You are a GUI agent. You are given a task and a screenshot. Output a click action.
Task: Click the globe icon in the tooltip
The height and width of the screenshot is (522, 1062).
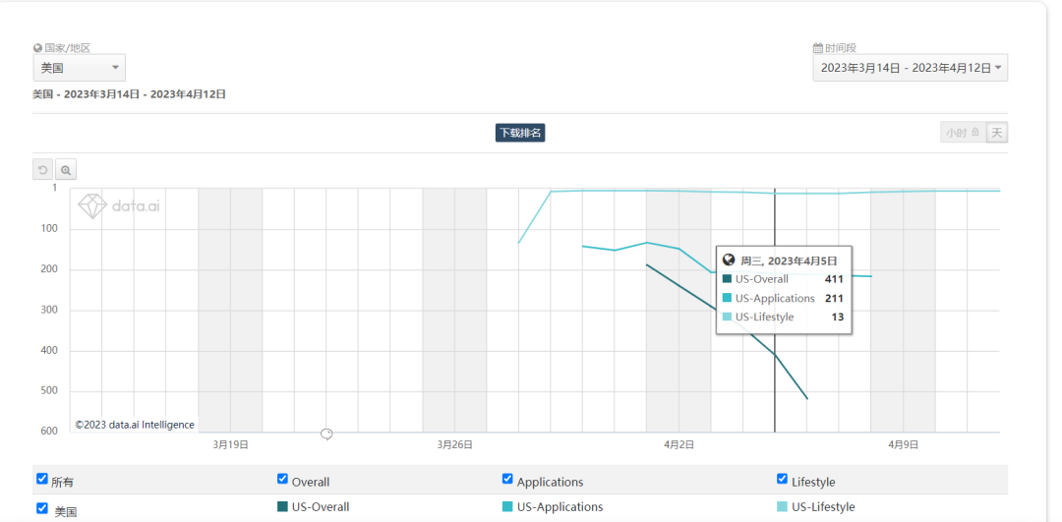pyautogui.click(x=729, y=261)
